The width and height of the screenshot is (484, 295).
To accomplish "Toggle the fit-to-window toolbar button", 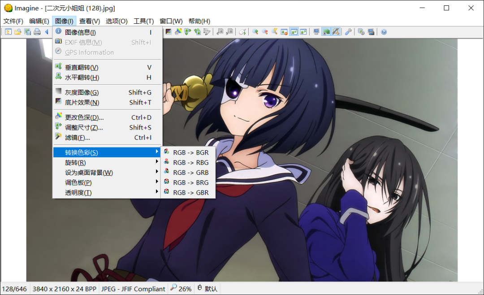I will pyautogui.click(x=294, y=32).
